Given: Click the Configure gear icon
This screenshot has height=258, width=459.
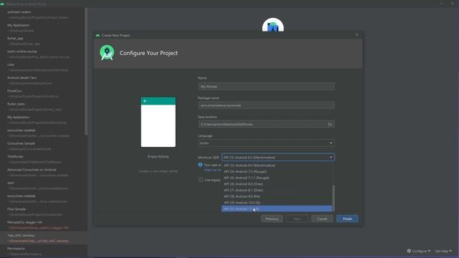Looking at the screenshot, I should pos(409,251).
